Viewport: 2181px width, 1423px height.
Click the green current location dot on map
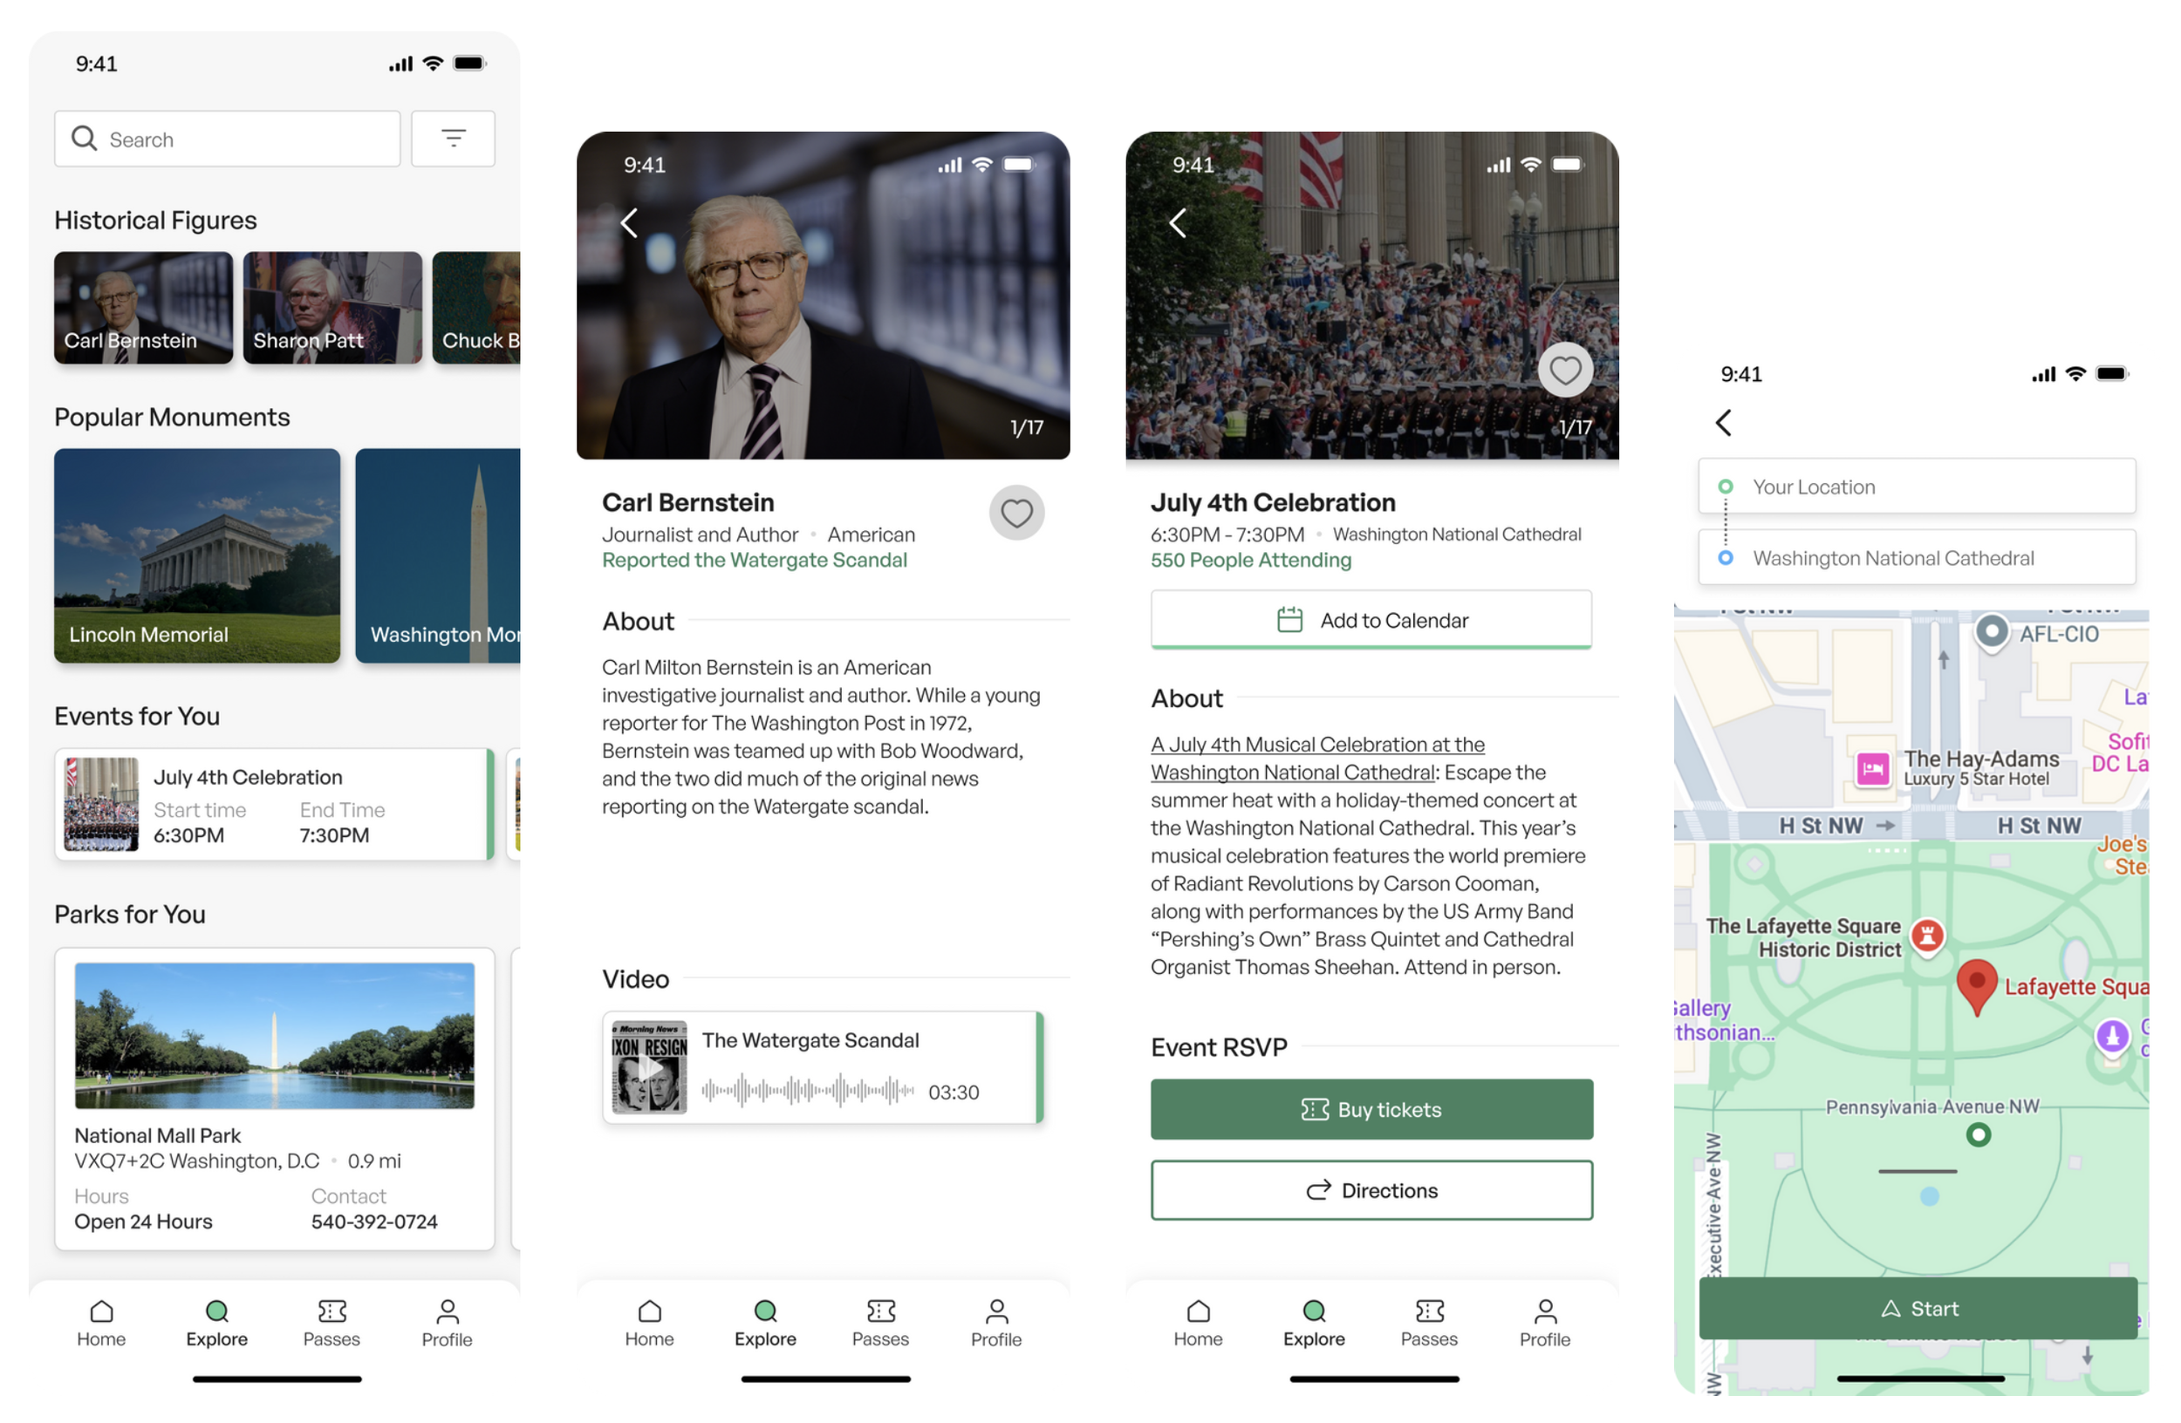1979,1135
